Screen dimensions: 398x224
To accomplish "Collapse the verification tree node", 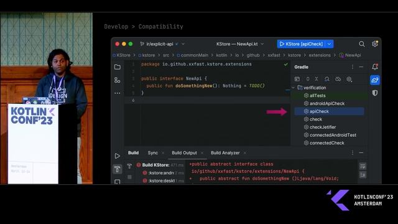I will click(x=294, y=88).
